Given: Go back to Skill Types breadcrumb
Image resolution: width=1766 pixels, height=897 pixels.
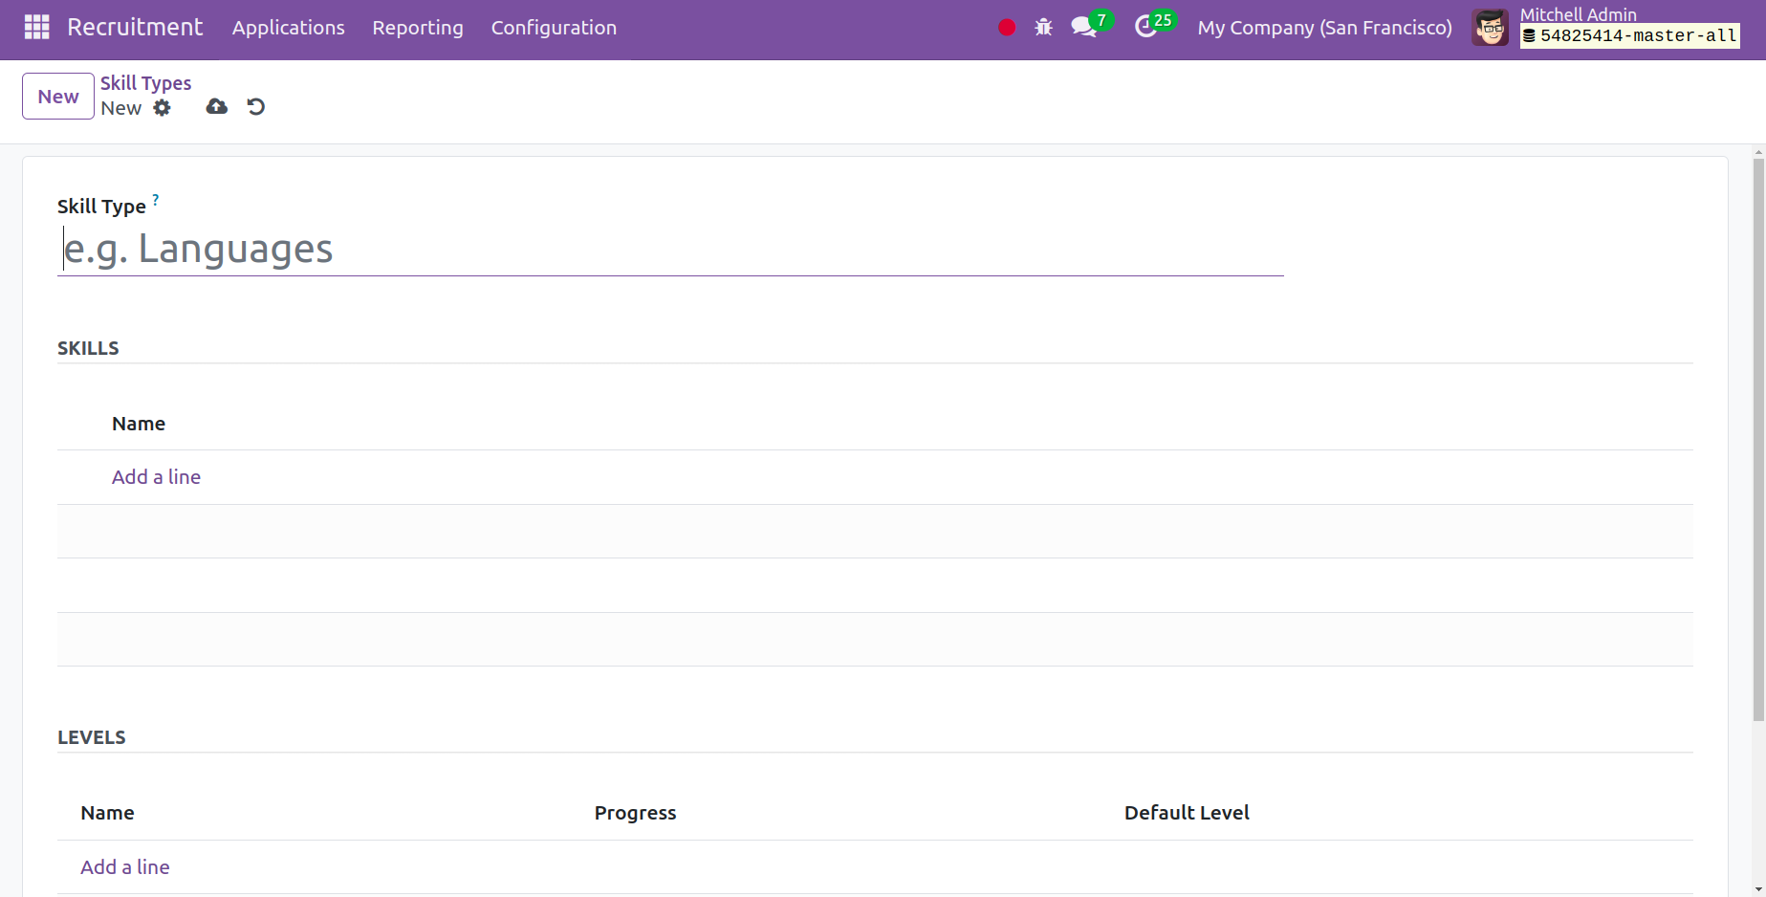Looking at the screenshot, I should pos(146,83).
